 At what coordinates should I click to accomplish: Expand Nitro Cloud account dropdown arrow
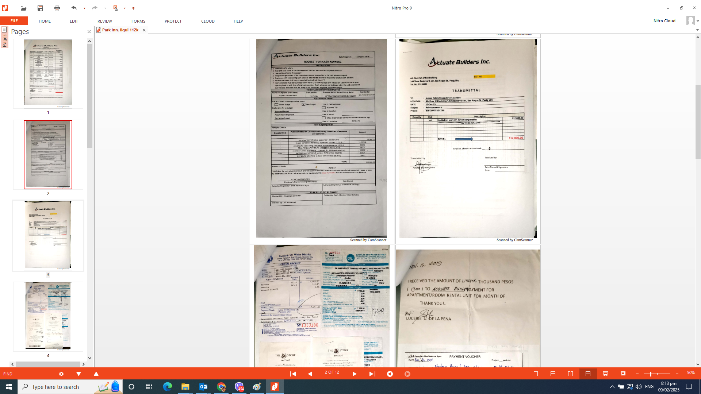coord(698,21)
